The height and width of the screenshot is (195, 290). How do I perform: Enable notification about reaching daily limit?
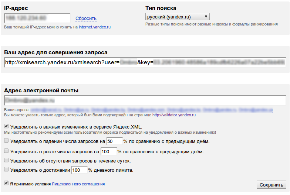[6, 169]
